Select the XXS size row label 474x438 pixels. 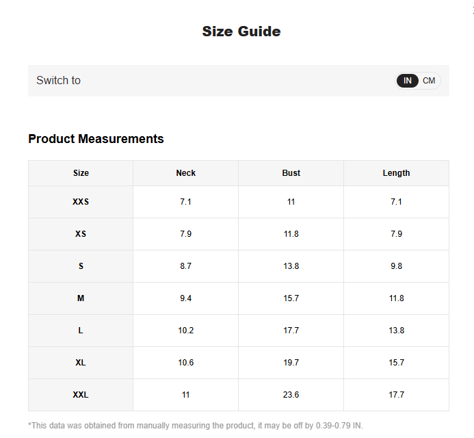coord(81,202)
